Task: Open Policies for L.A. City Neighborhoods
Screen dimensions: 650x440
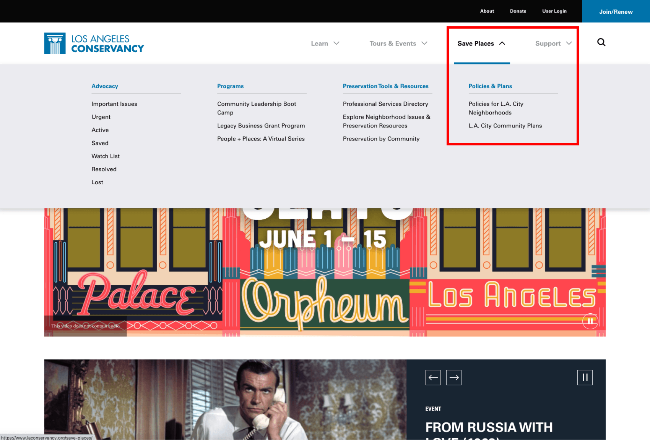Action: [x=496, y=108]
